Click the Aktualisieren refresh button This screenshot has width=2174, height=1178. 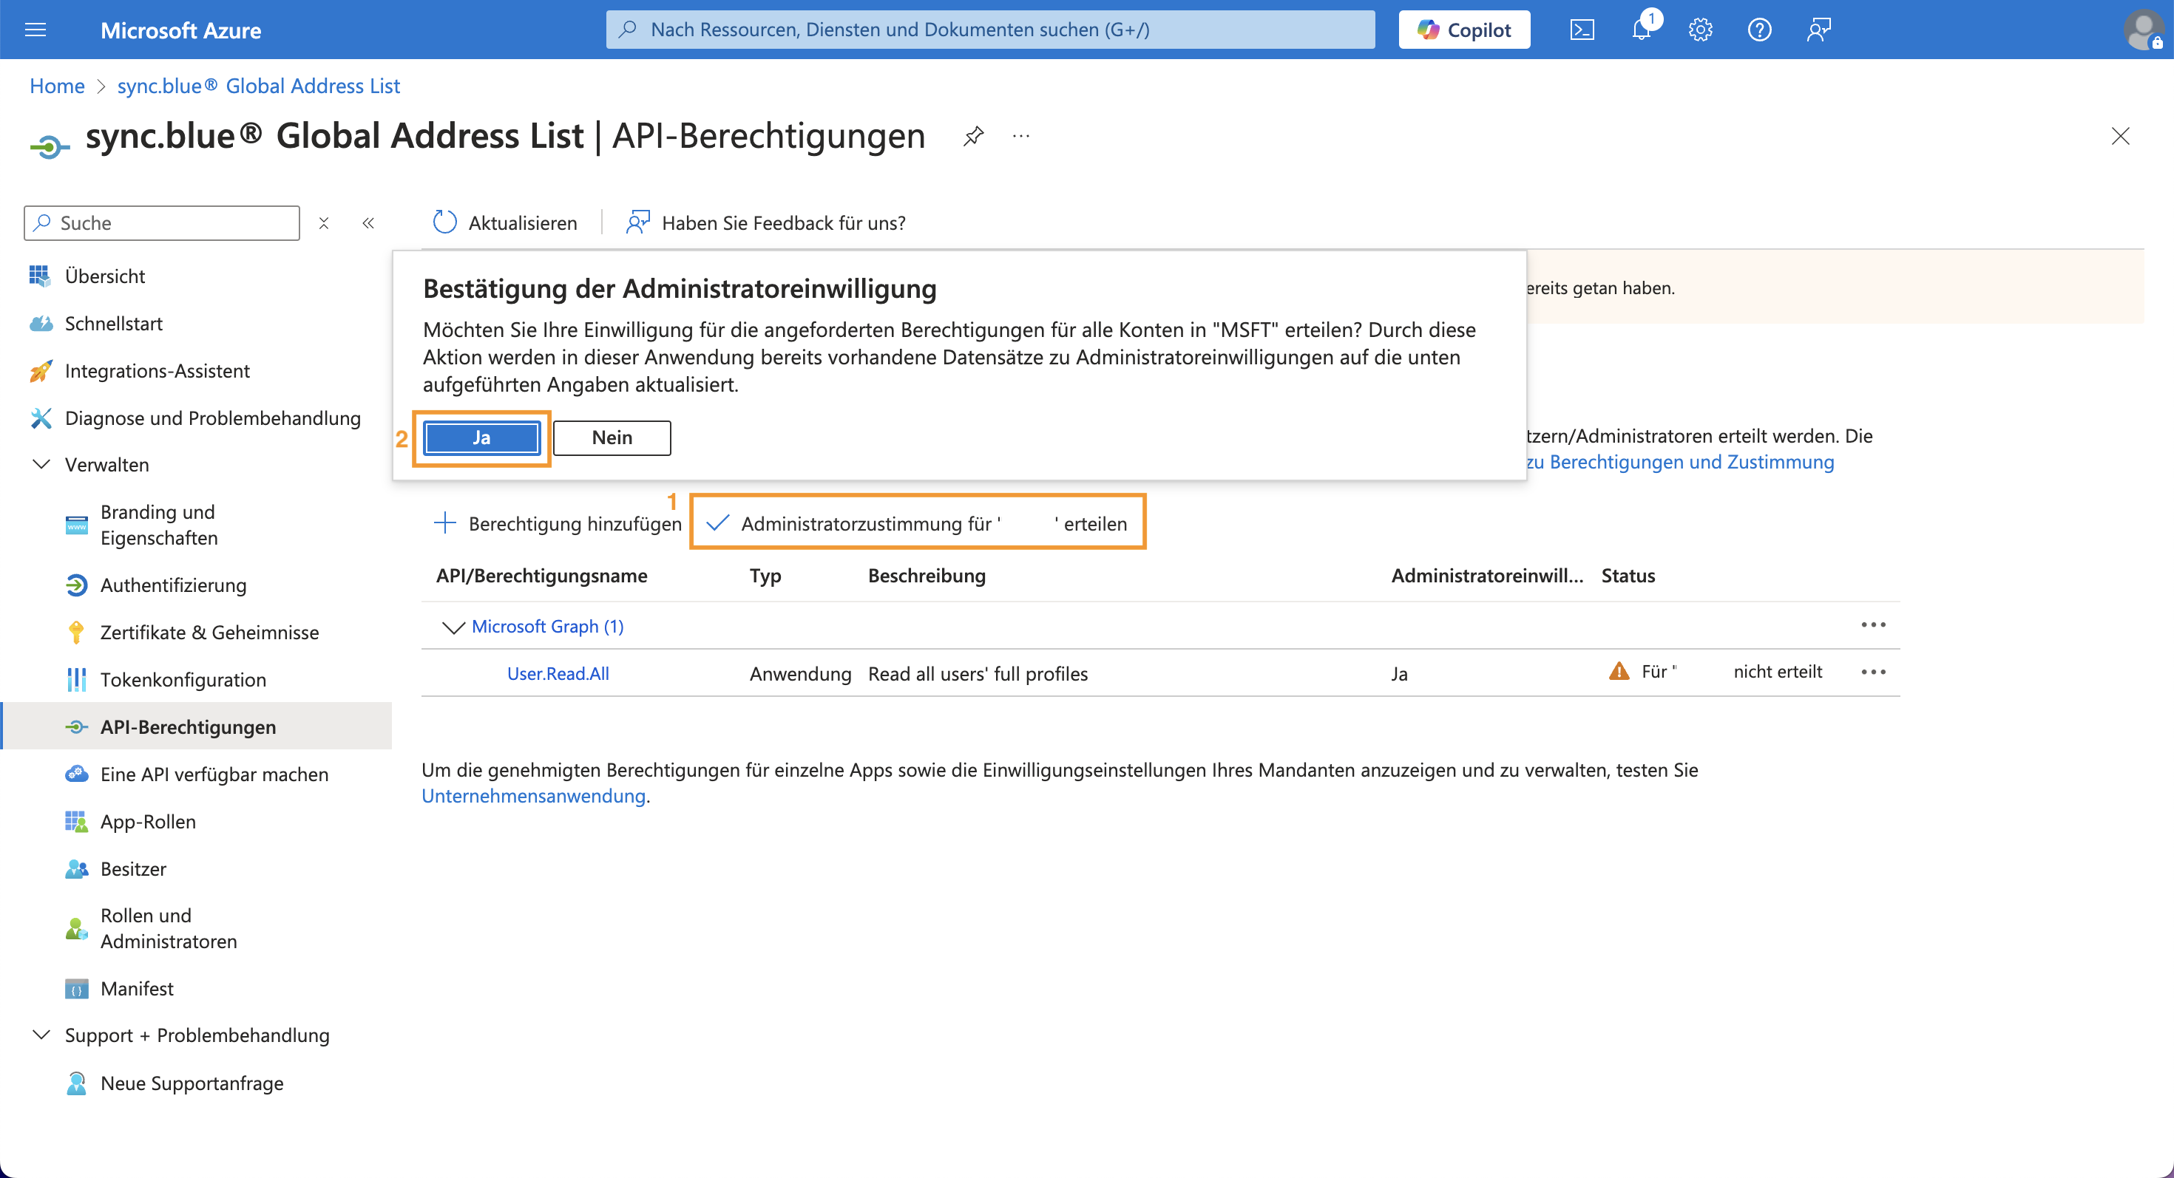point(504,222)
